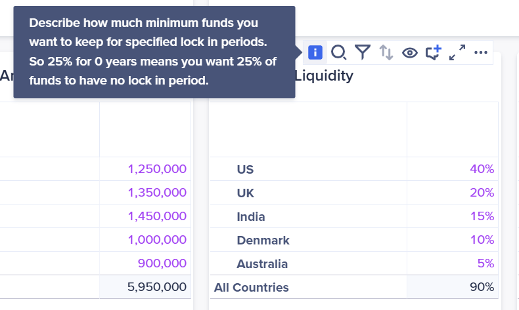Screen dimensions: 519x310
Task: Open the filter funnel icon
Action: tap(363, 52)
